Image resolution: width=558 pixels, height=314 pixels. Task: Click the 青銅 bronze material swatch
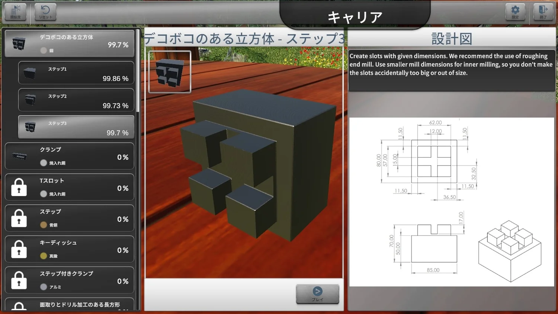coord(44,225)
